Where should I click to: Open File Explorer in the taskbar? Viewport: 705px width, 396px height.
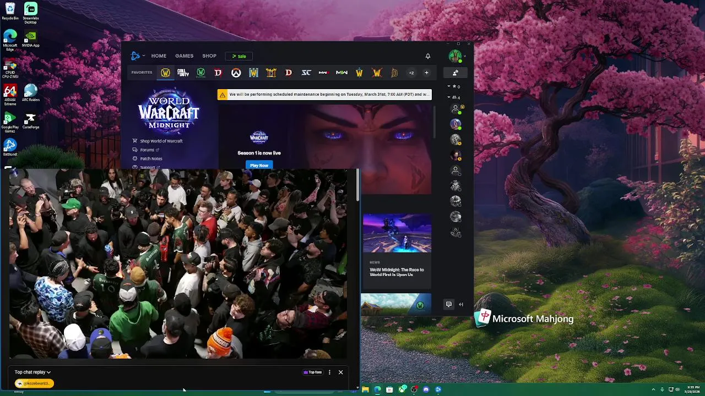tap(365, 389)
